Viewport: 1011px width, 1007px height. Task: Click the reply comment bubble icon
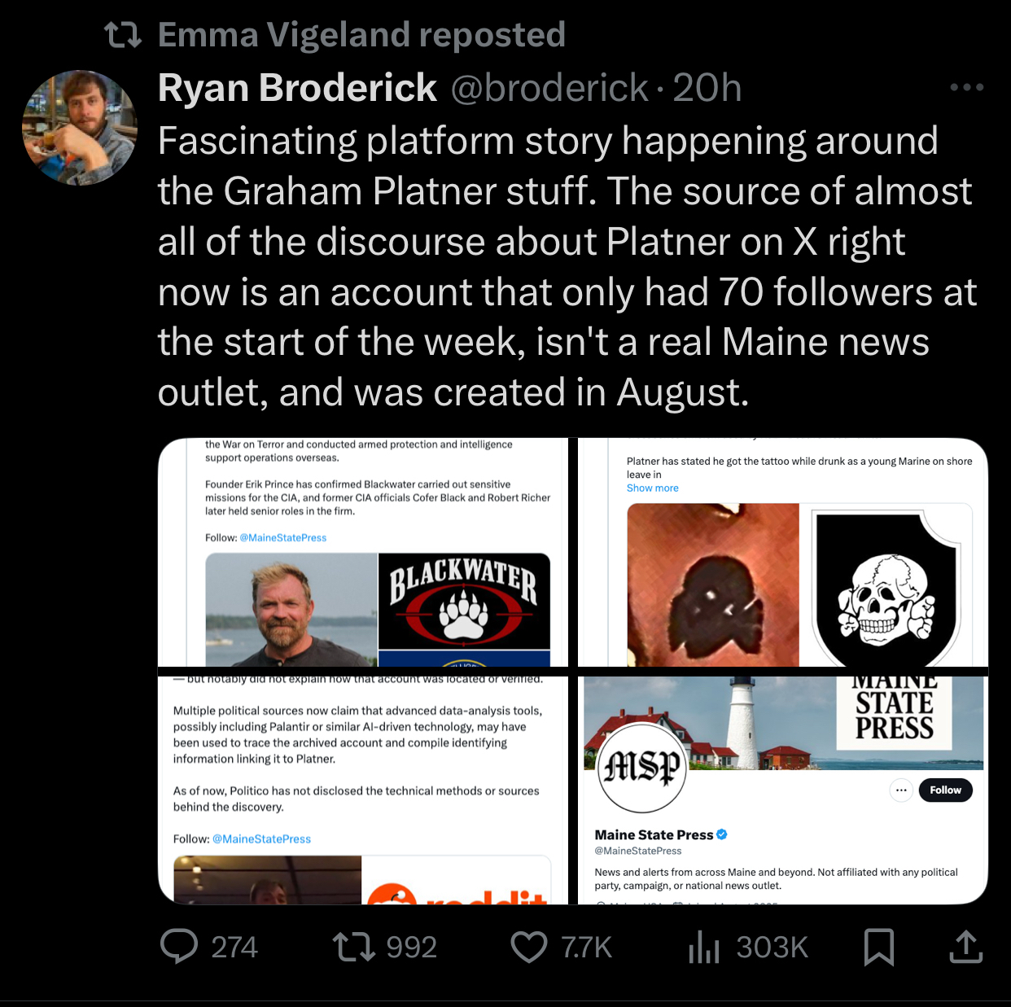179,946
